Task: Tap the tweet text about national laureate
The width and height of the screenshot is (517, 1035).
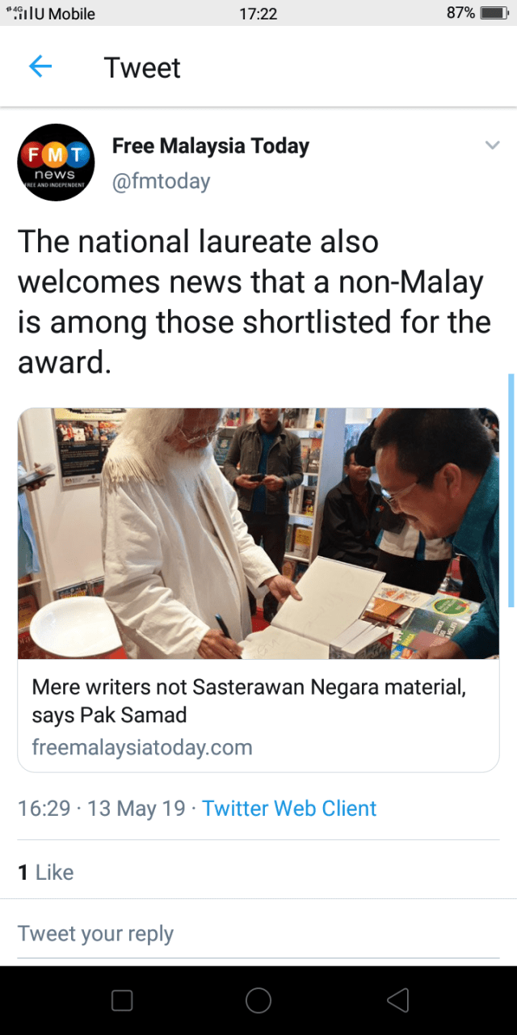Action: pos(254,302)
